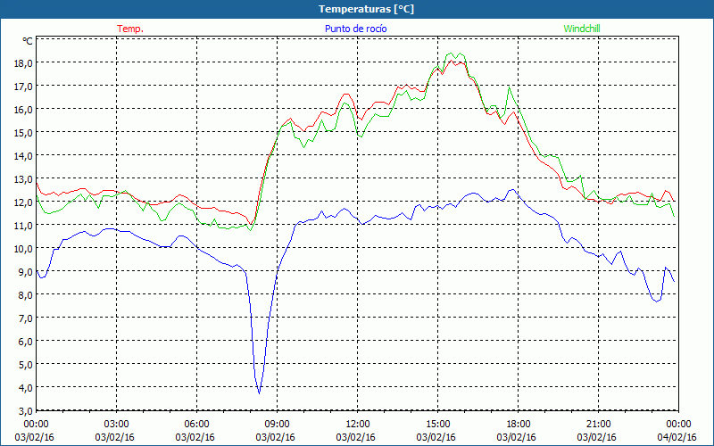714x446 pixels.
Task: Click the lowest dip of the blue curve
Action: coord(260,393)
